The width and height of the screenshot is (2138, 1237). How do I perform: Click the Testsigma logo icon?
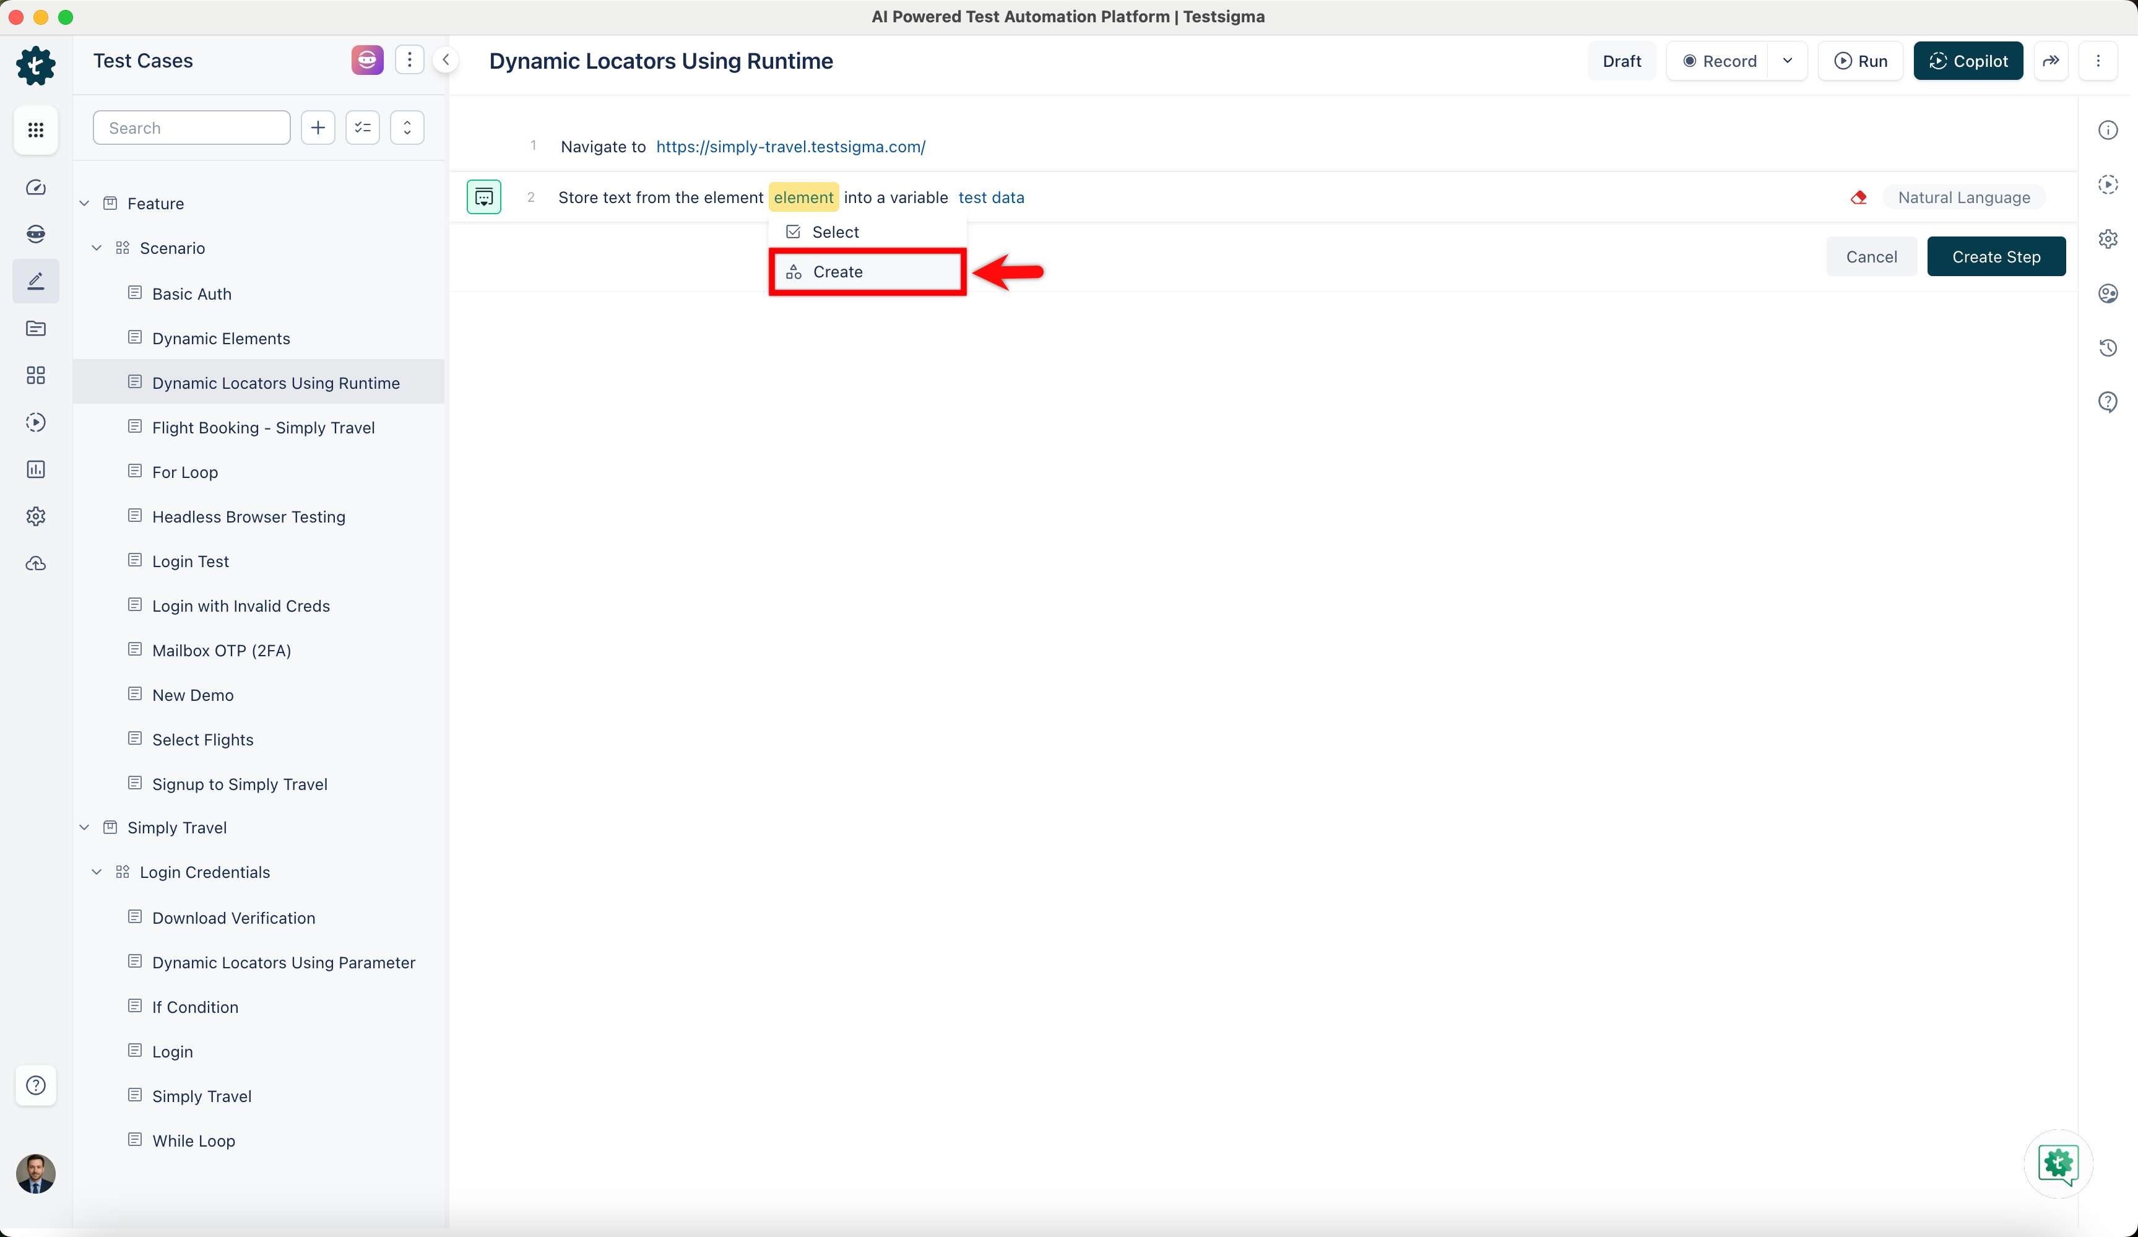(x=36, y=66)
